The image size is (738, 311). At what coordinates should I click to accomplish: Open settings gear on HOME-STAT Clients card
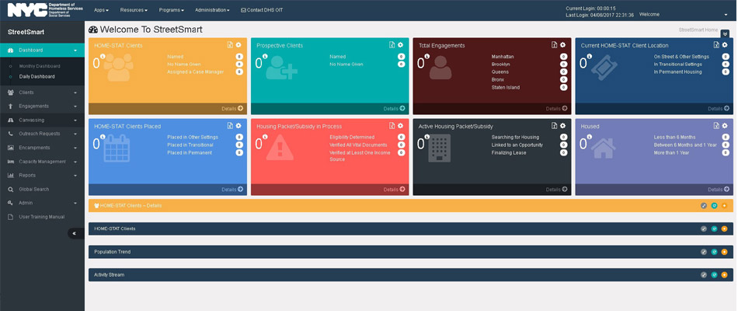click(x=238, y=45)
